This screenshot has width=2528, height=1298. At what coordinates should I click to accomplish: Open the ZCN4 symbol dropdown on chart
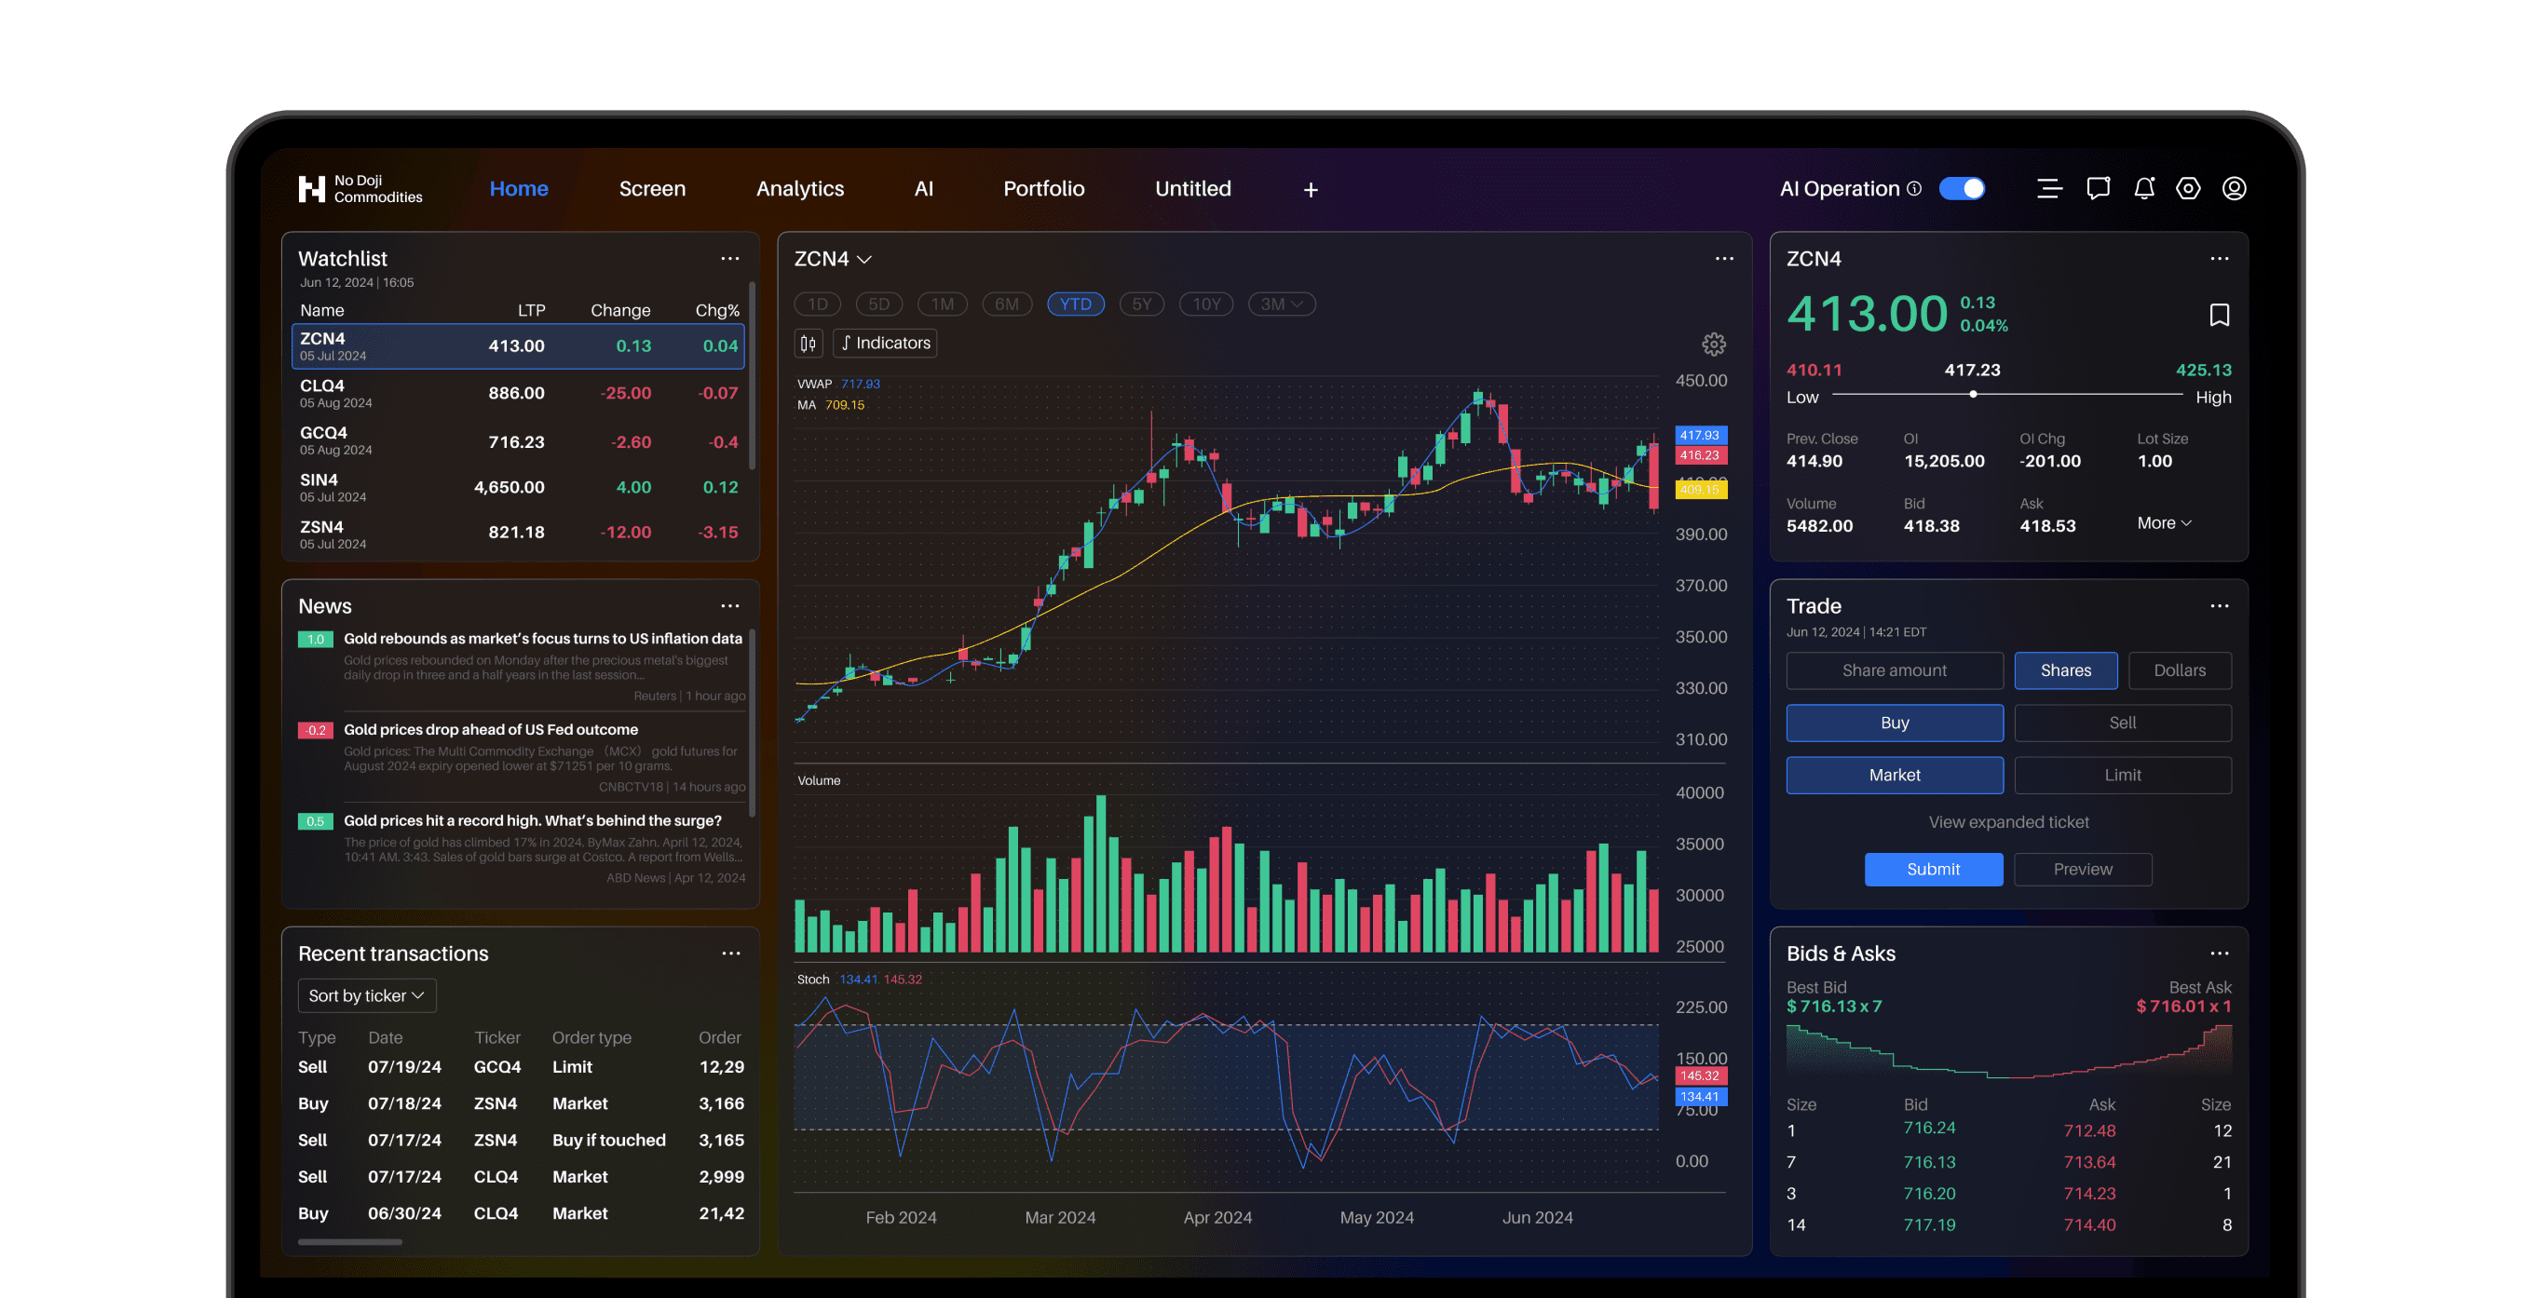point(833,259)
